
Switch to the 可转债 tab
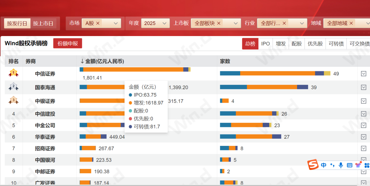(x=336, y=44)
